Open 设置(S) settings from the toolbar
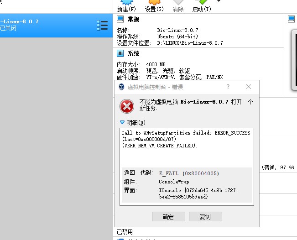The width and height of the screenshot is (297, 240). [x=154, y=6]
